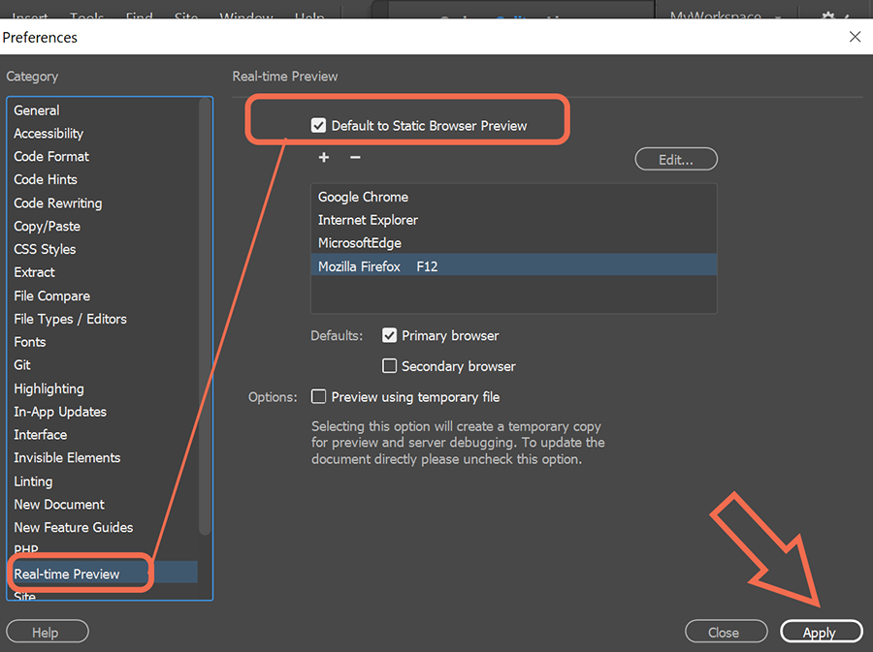
Task: Disable the Primary browser checkbox
Action: pos(389,335)
